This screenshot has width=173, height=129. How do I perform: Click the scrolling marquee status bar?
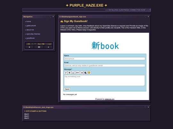click(86, 10)
